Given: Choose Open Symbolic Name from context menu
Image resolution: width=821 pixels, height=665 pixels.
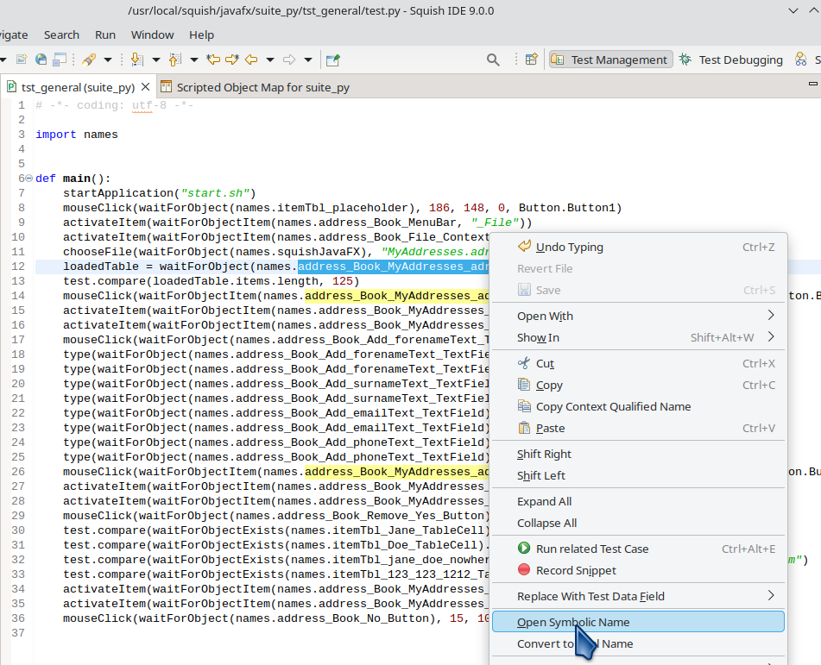Looking at the screenshot, I should 573,622.
